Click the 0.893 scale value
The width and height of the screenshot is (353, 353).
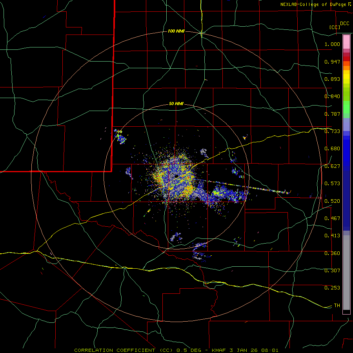(x=332, y=79)
